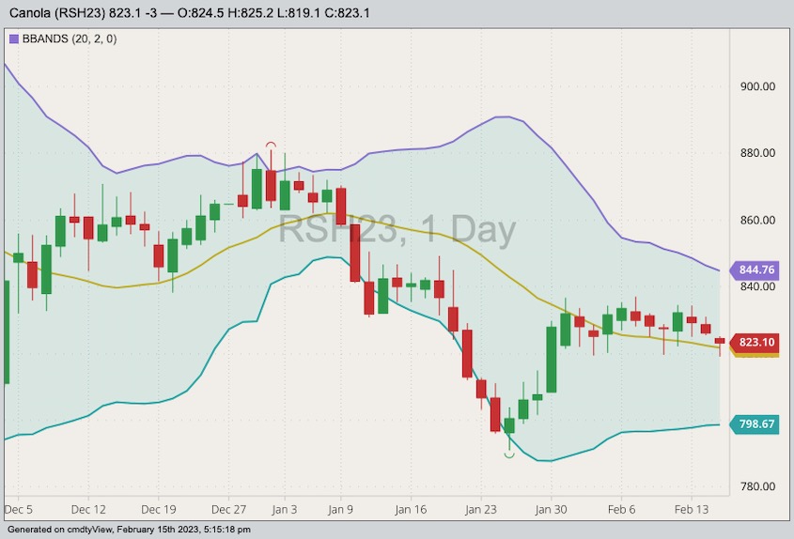
Task: Click the 900.00 price axis label
Action: coord(757,86)
